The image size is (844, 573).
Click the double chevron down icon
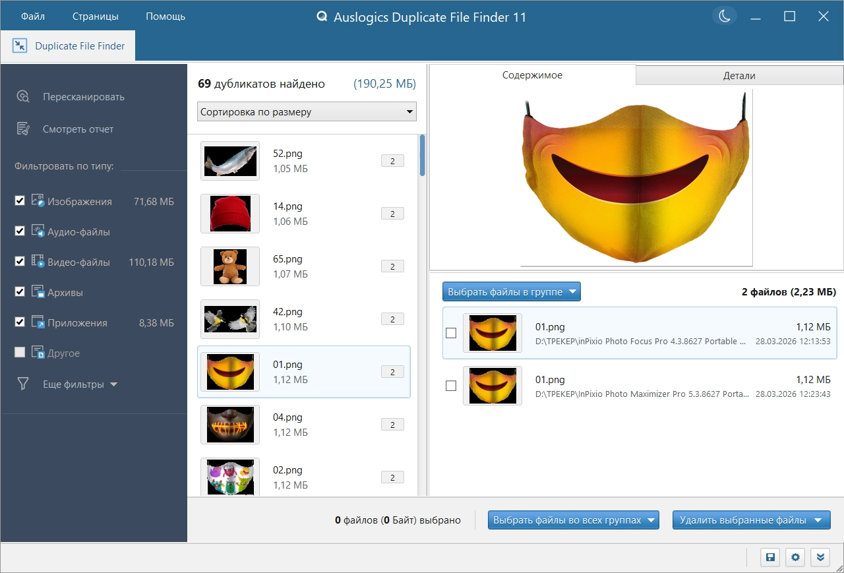click(x=820, y=557)
